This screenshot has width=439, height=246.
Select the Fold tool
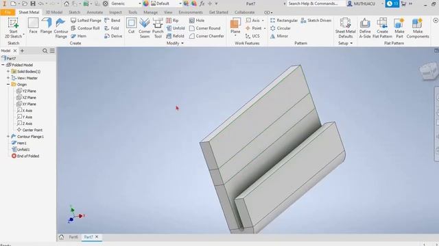pyautogui.click(x=111, y=28)
